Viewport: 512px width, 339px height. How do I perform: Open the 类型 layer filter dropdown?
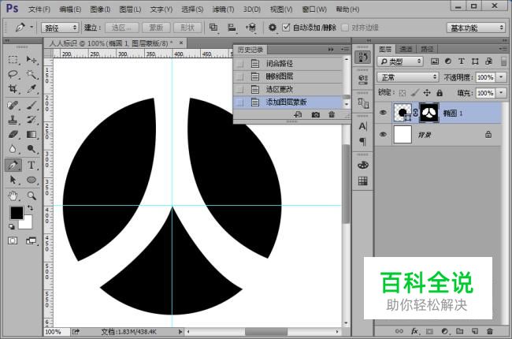(x=400, y=61)
